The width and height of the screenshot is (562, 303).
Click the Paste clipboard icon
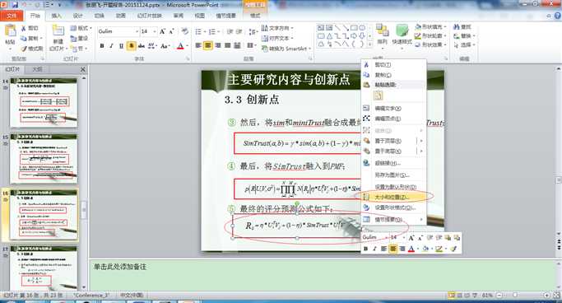(10, 31)
